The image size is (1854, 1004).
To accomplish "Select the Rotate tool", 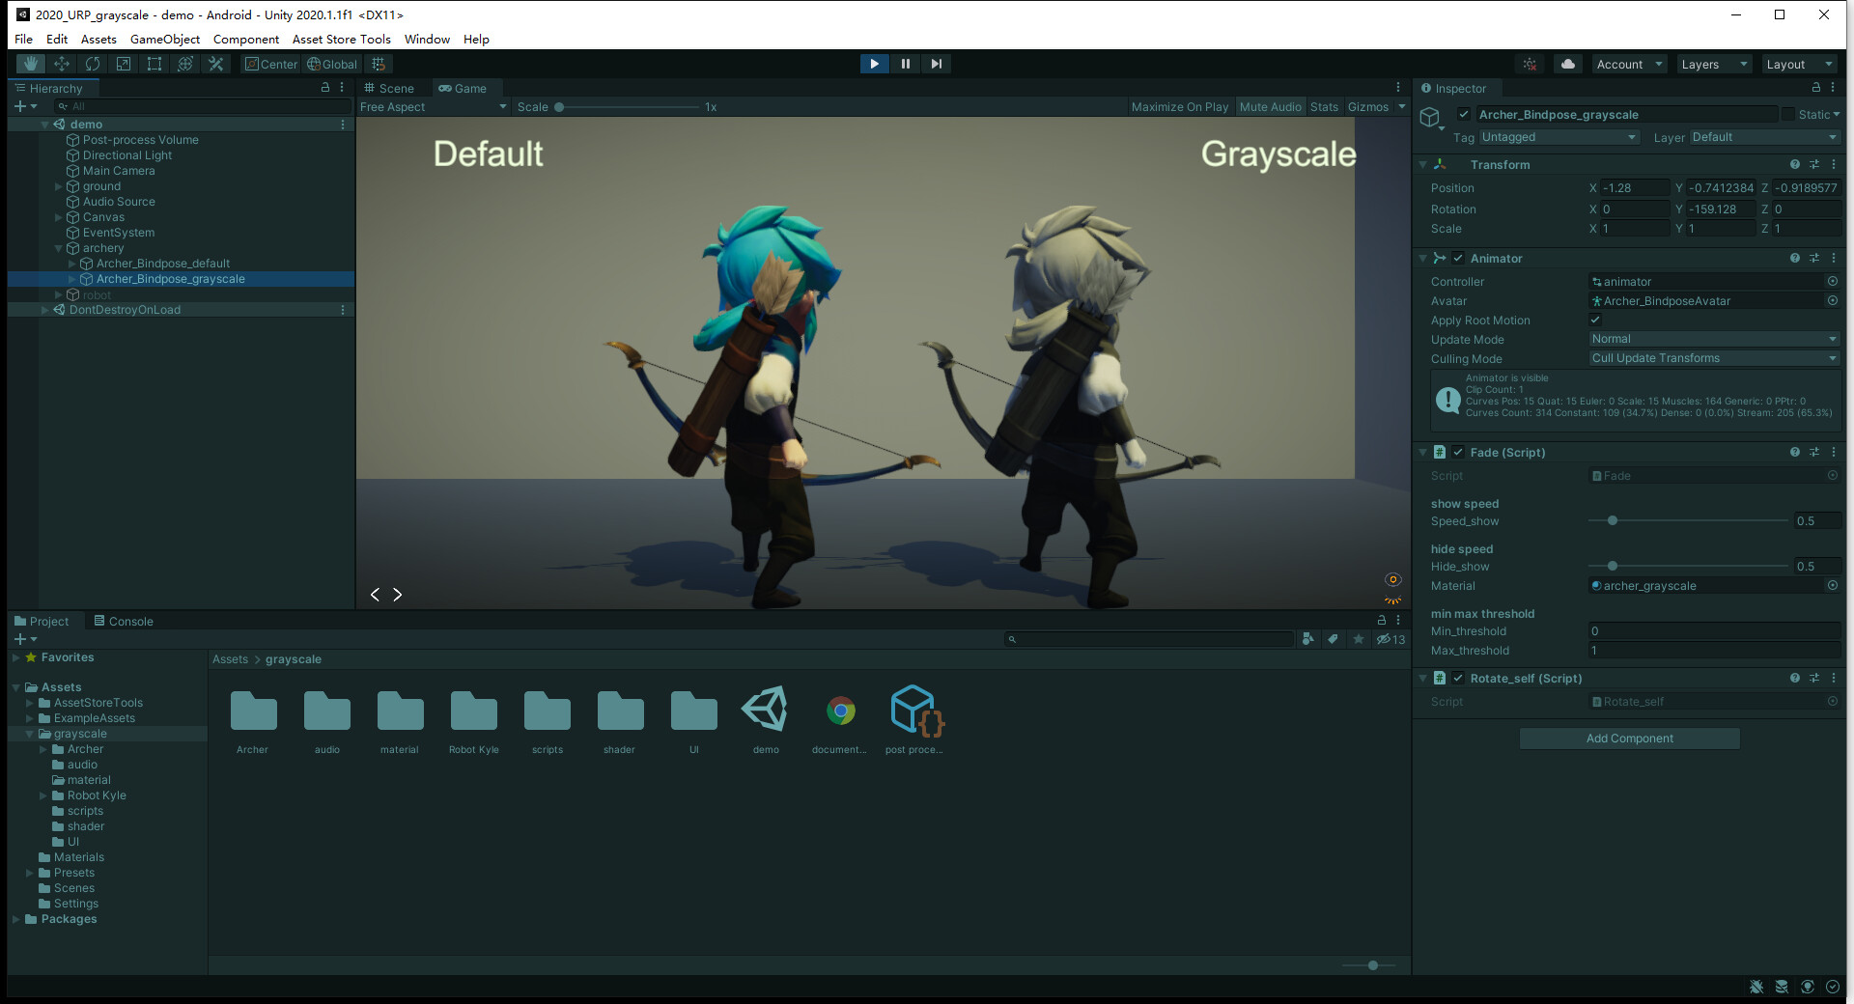I will 93,63.
